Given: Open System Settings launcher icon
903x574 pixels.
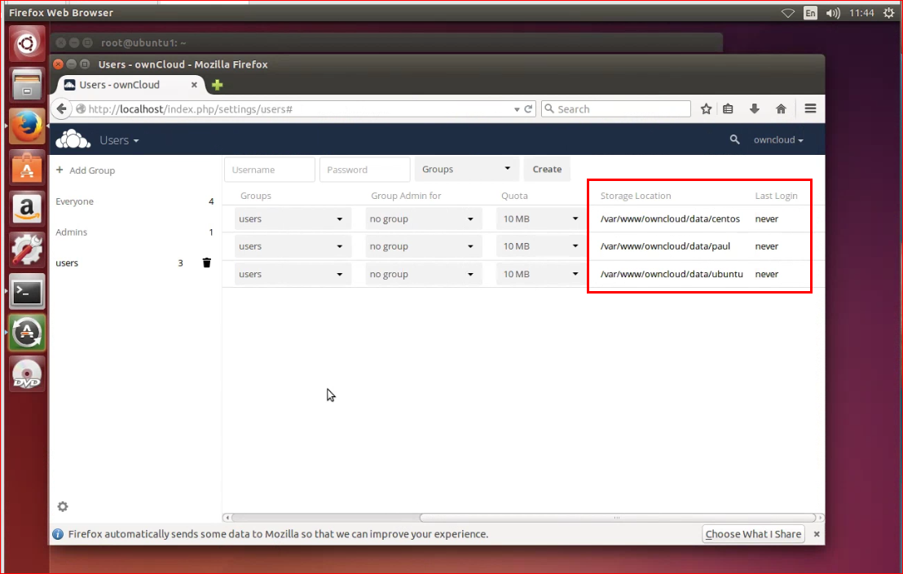Looking at the screenshot, I should point(27,250).
